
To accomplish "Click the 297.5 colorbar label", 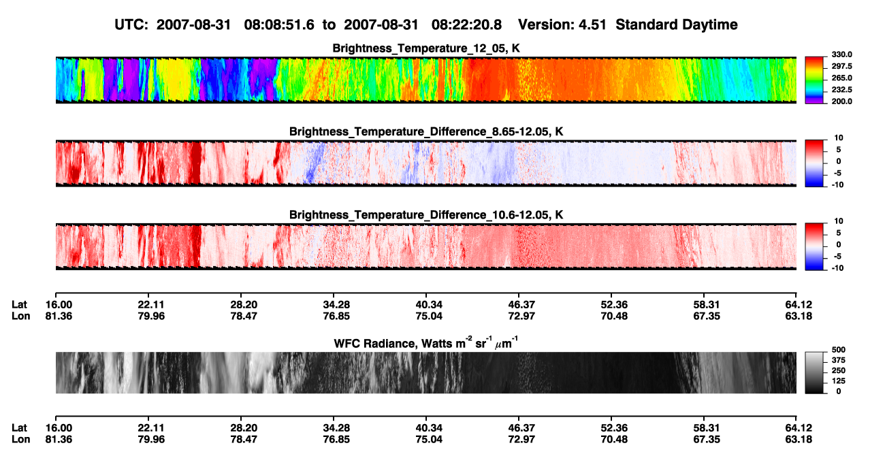I will pyautogui.click(x=841, y=66).
